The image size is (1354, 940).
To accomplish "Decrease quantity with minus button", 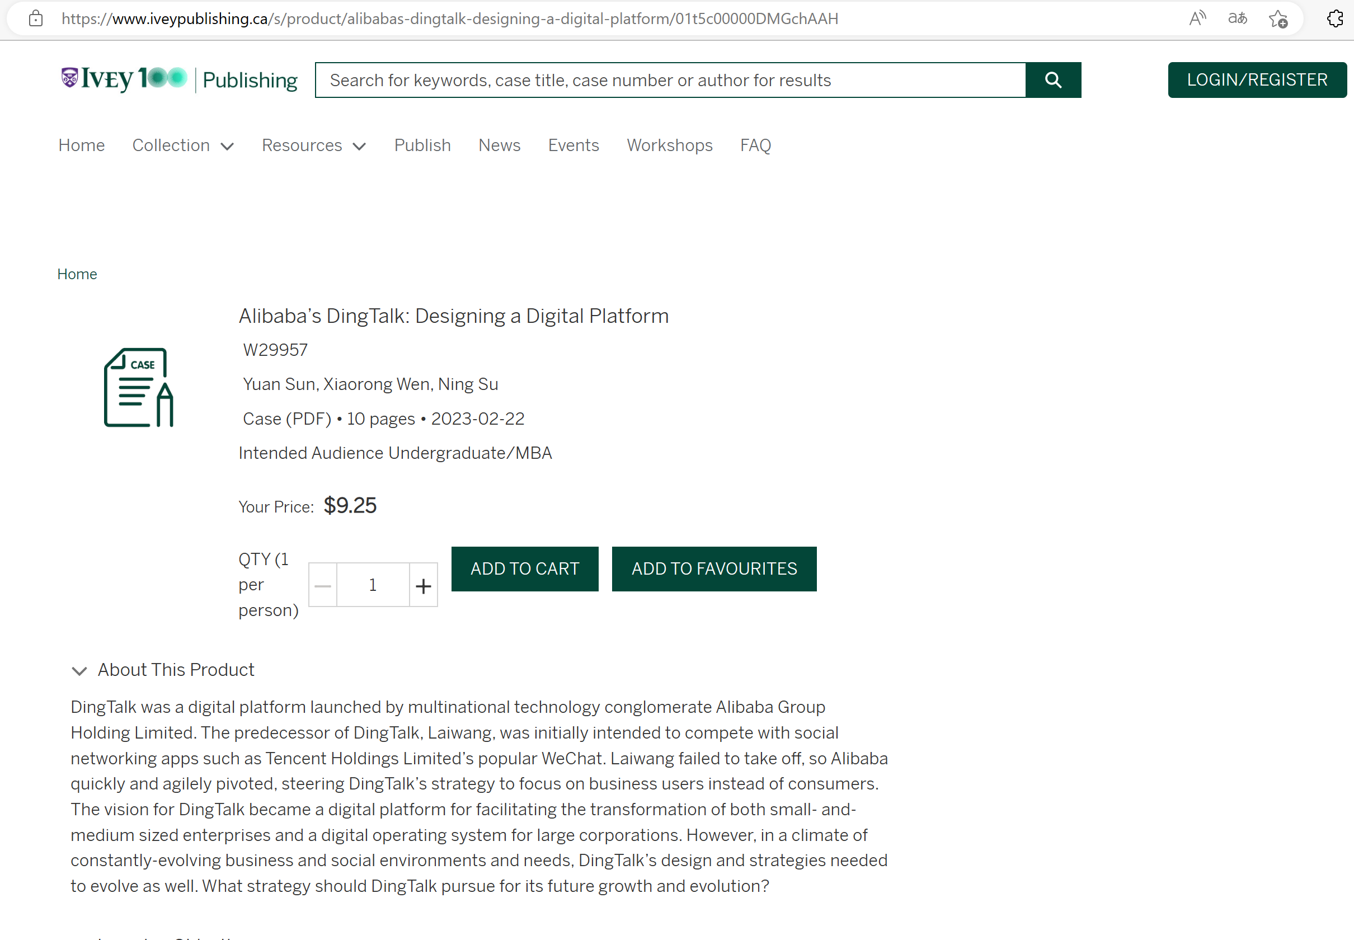I will (323, 585).
